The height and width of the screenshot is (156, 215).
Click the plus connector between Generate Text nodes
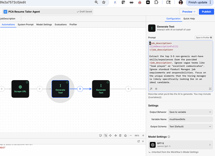tap(80, 89)
